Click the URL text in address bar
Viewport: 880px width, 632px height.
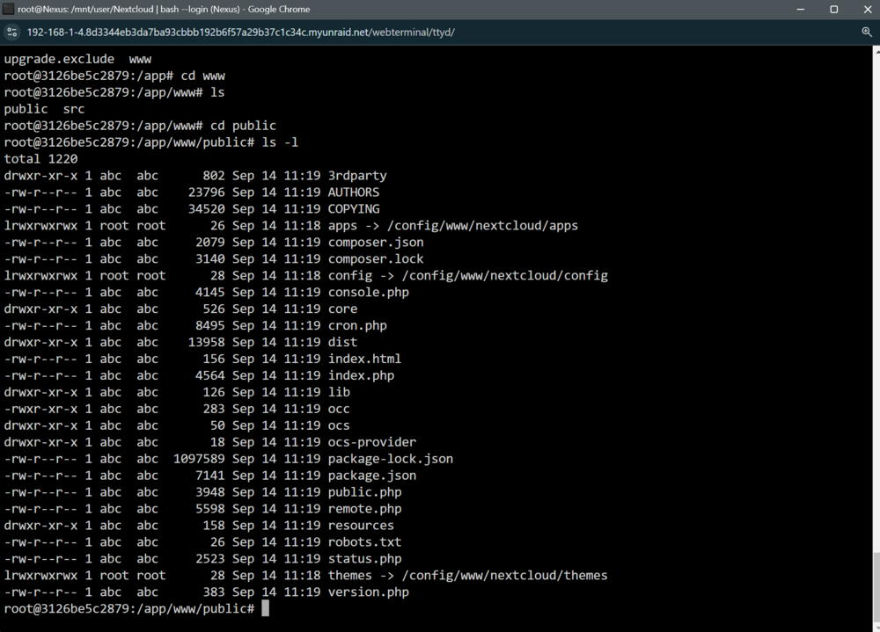241,32
